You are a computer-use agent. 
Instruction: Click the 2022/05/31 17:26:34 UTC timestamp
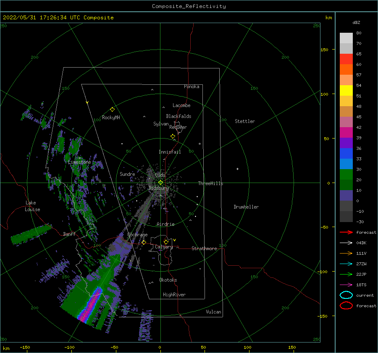coord(37,17)
